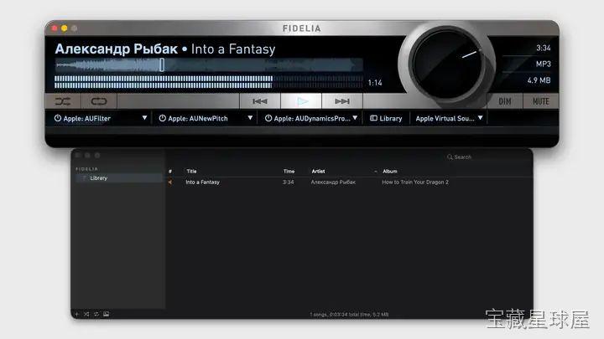Toggle repeat in the Fidelia player
The image size is (604, 339).
coord(99,101)
